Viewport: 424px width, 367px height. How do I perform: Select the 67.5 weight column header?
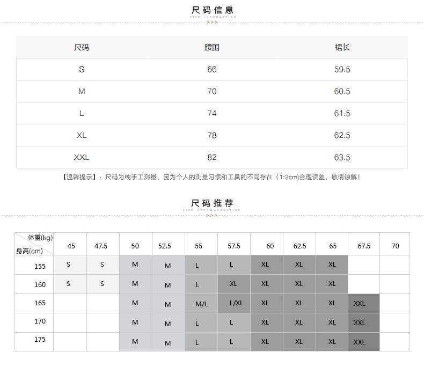pos(364,246)
